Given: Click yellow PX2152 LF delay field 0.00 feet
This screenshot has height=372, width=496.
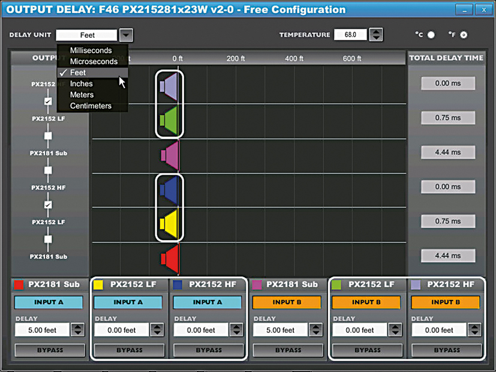Looking at the screenshot, I should click(x=122, y=330).
